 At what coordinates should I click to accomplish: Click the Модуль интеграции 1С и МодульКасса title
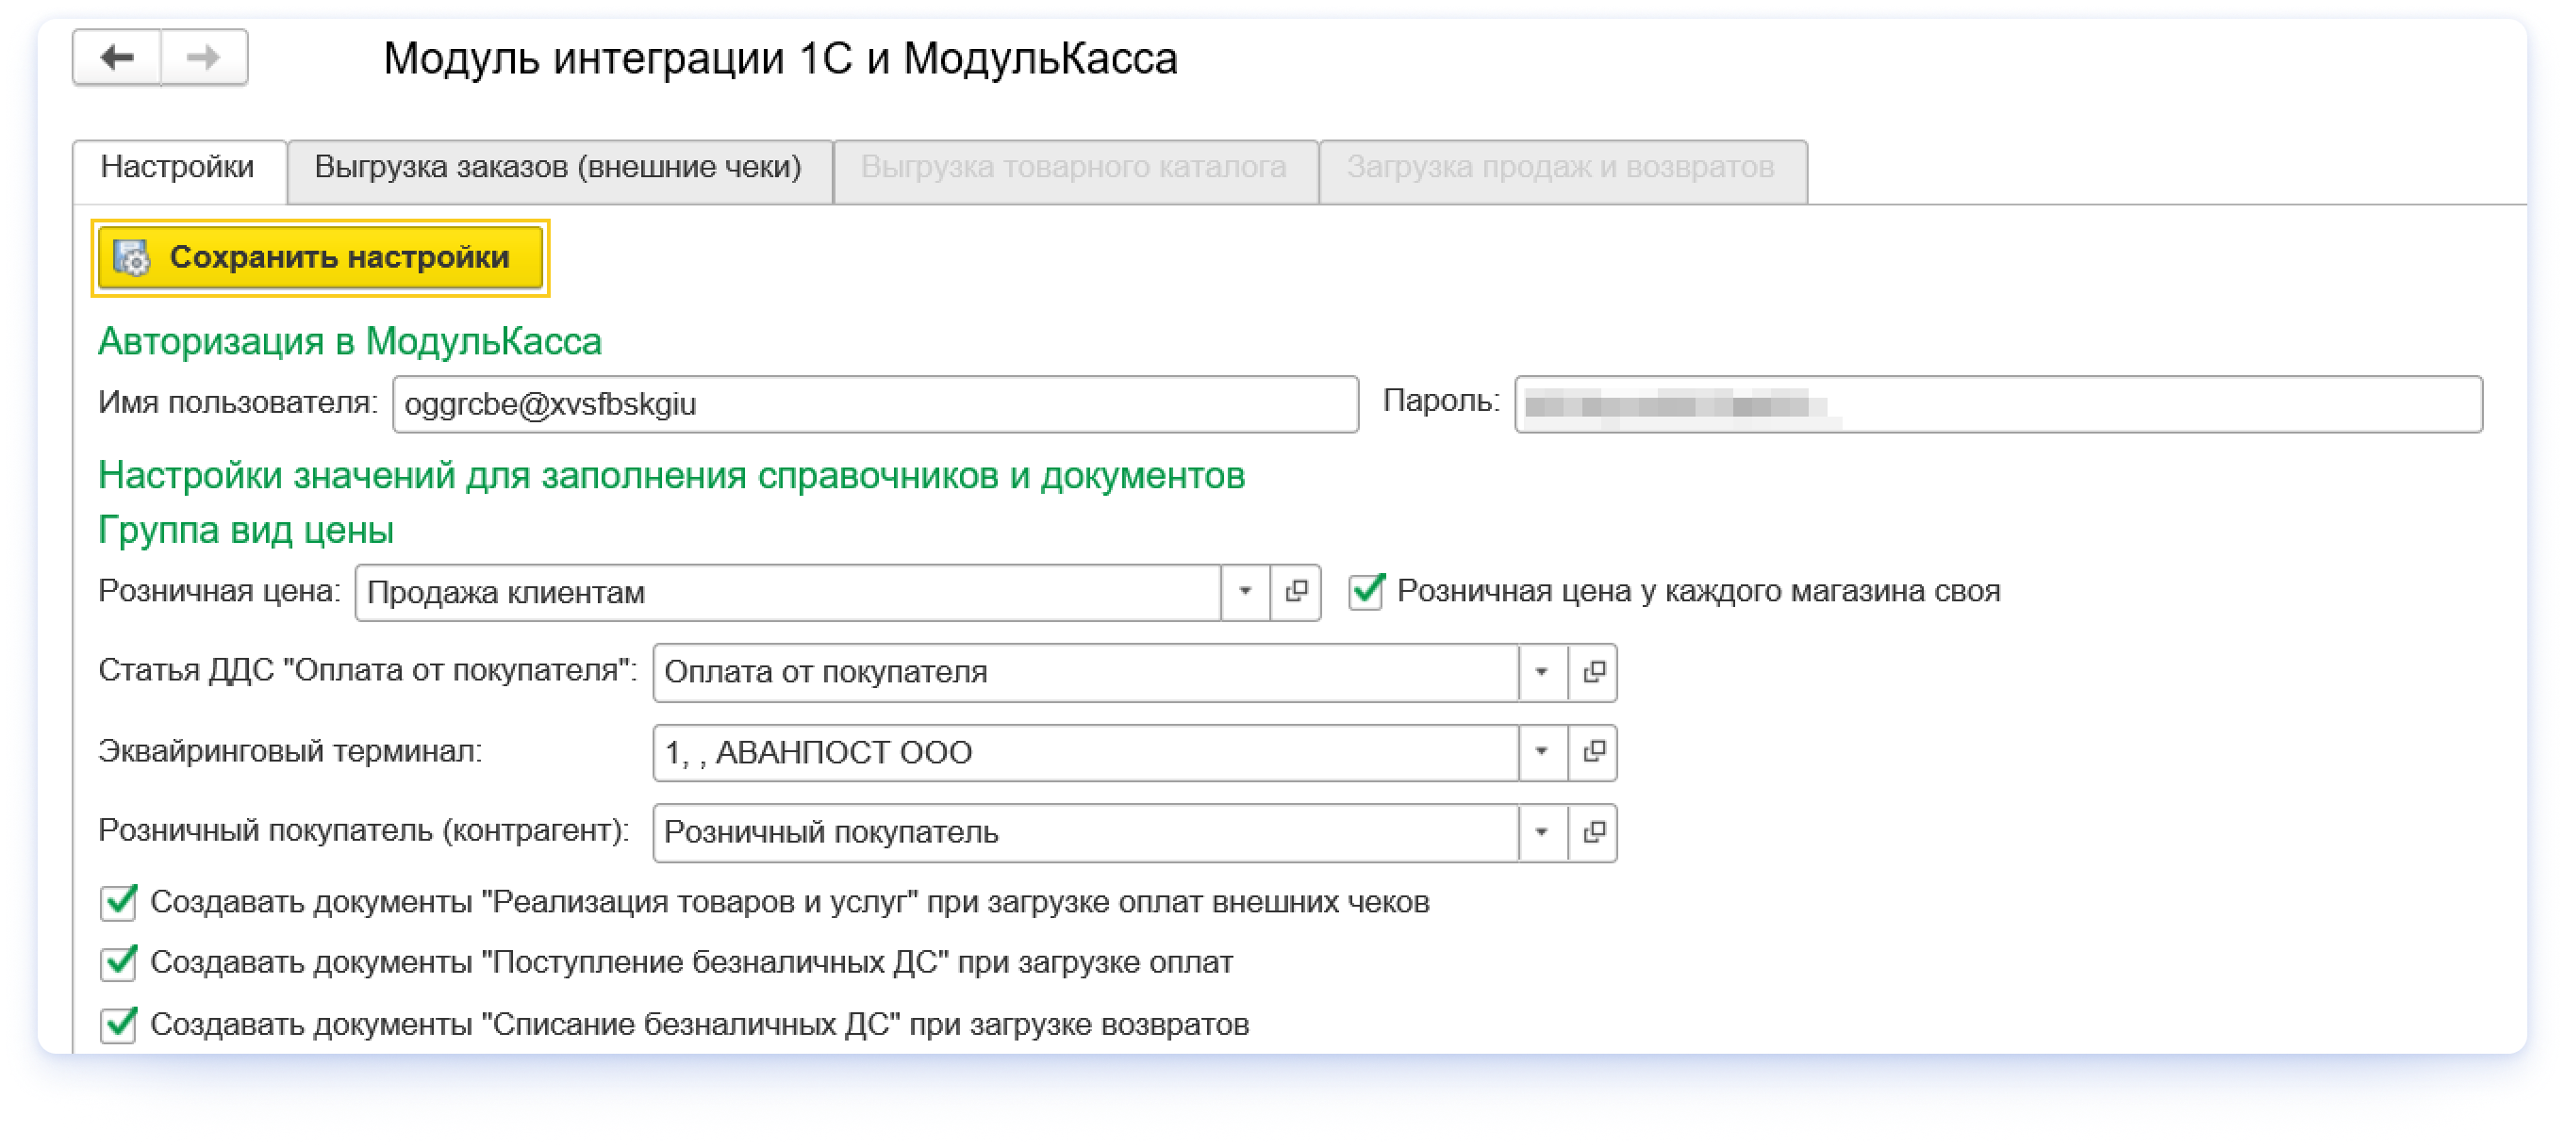780,58
